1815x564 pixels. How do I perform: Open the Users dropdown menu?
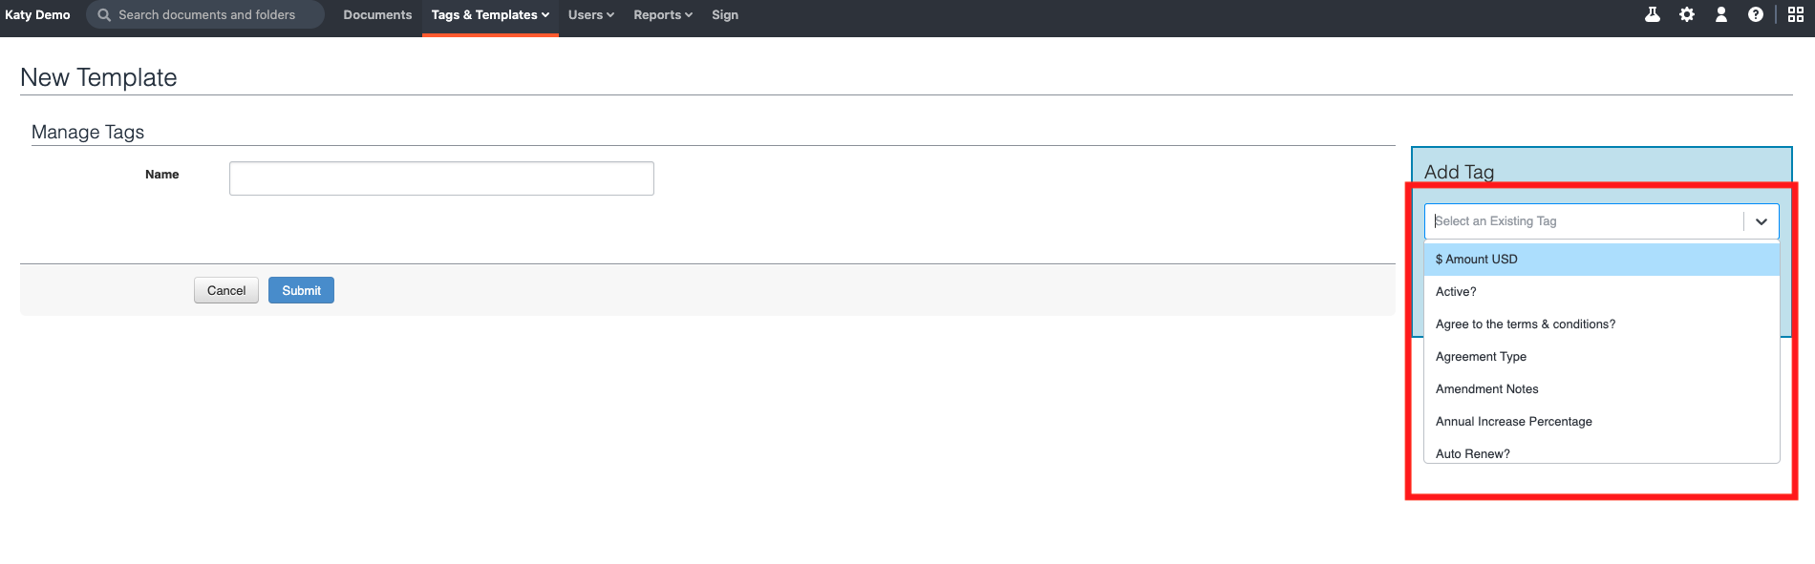(590, 15)
